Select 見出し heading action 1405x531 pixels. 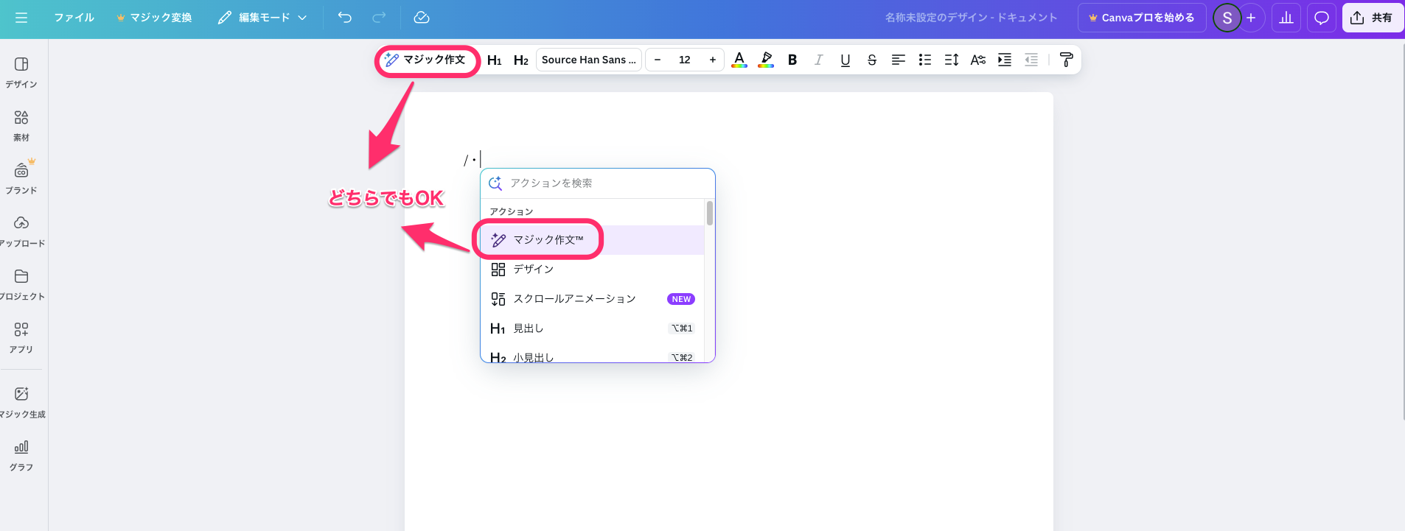[x=593, y=328]
